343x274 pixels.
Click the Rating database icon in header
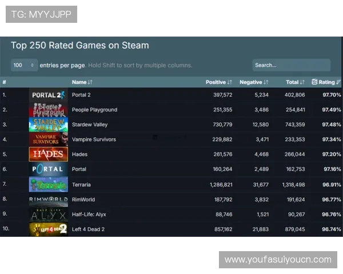point(314,82)
